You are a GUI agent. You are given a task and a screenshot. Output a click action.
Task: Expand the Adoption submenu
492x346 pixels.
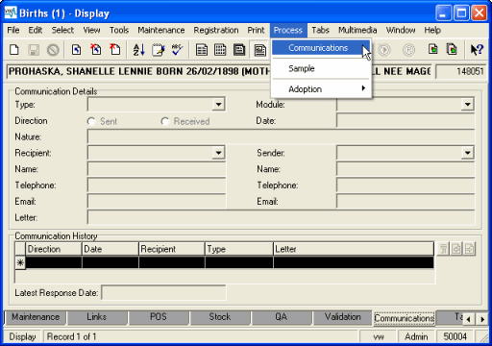coord(321,88)
